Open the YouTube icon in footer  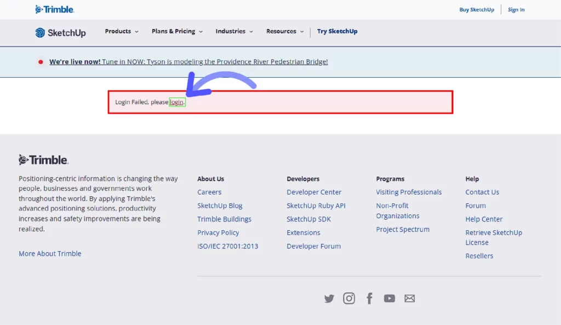(390, 298)
